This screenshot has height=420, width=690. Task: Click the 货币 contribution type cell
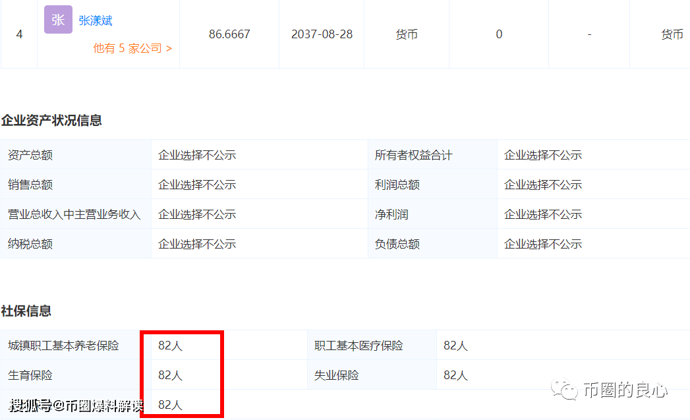point(407,34)
